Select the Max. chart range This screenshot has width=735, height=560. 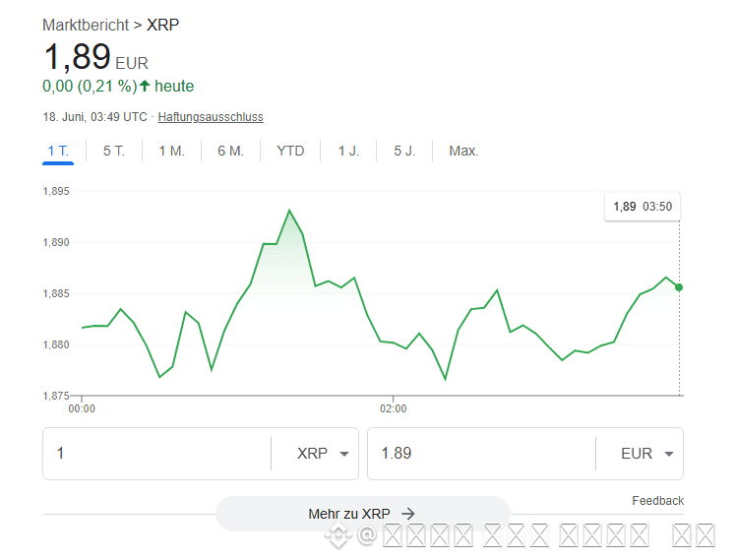tap(463, 151)
